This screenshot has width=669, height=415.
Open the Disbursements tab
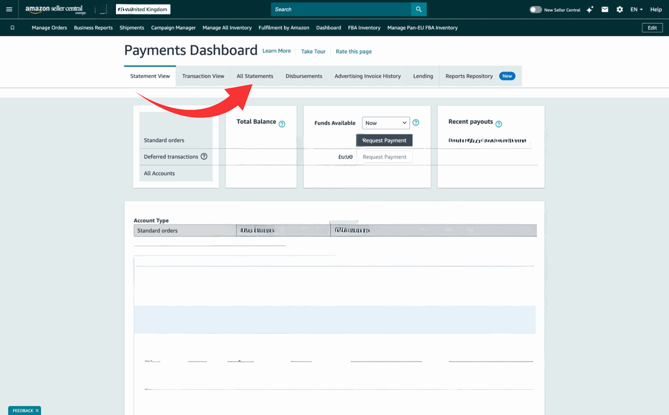(x=304, y=76)
